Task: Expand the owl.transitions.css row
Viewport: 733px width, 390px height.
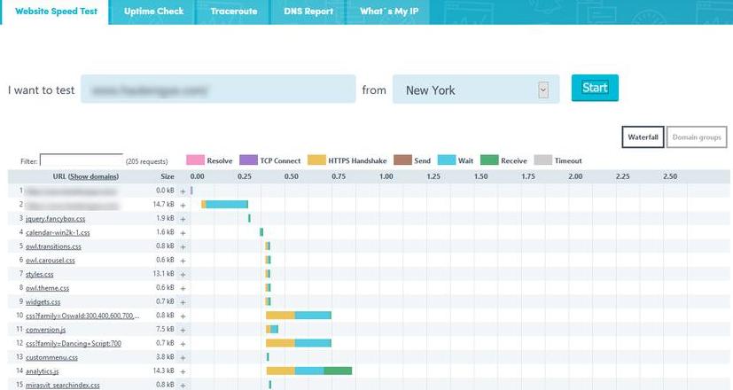Action: pos(183,246)
